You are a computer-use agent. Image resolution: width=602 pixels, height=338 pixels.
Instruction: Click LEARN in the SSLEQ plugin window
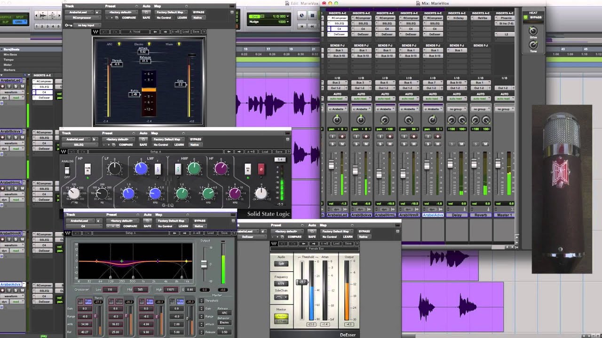point(179,145)
